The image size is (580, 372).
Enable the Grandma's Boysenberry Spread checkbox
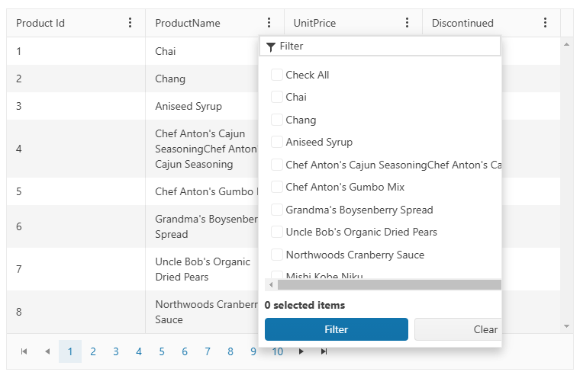[277, 210]
